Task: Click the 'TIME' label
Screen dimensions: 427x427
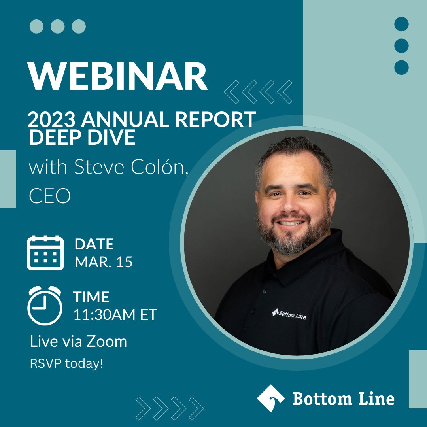Action: (91, 297)
